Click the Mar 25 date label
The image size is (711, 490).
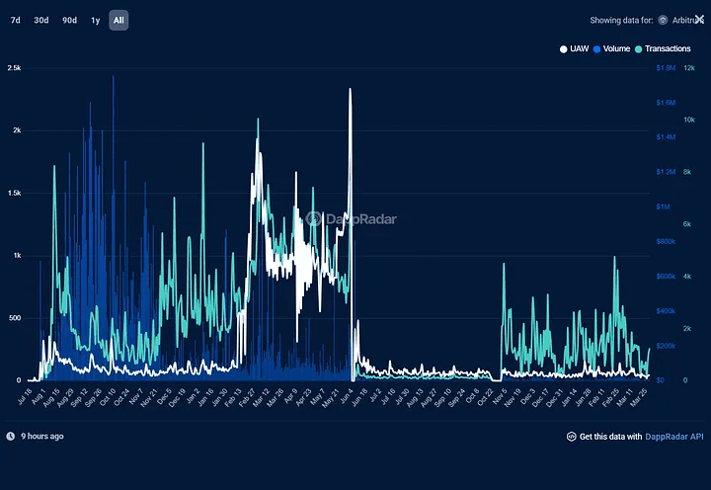(x=639, y=397)
